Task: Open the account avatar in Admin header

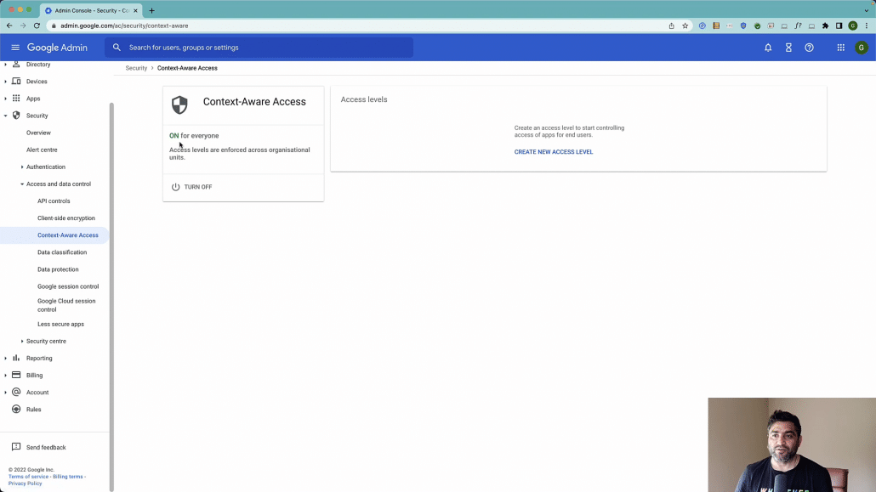Action: 862,48
